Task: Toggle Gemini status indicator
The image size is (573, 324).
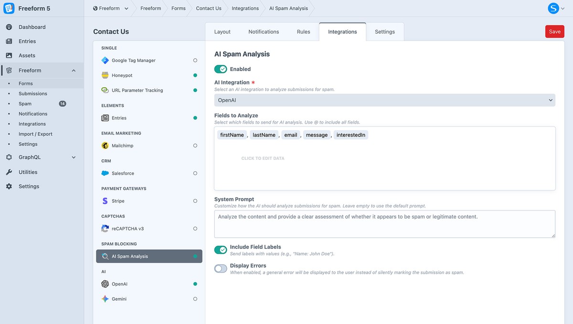Action: (x=195, y=299)
